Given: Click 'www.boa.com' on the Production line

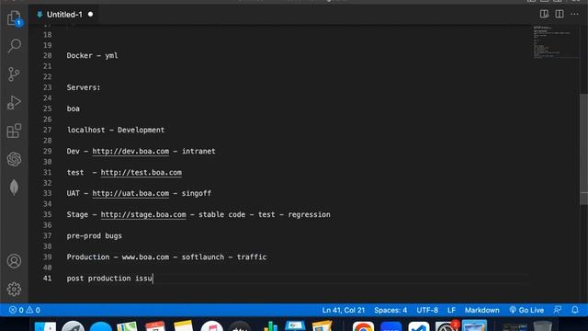Looking at the screenshot, I should [x=145, y=257].
